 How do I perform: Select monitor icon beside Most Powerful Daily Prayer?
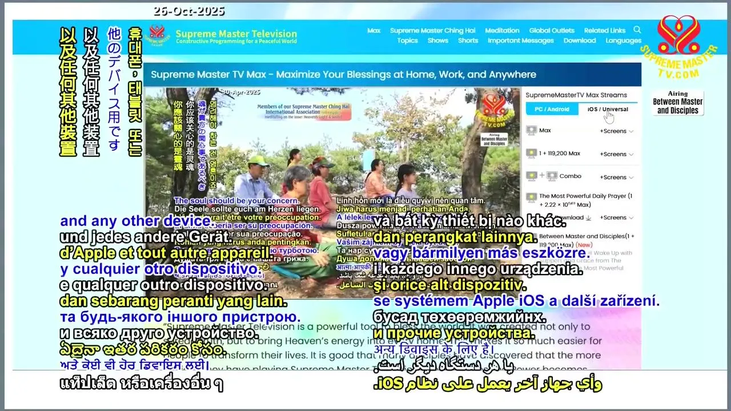tap(532, 196)
